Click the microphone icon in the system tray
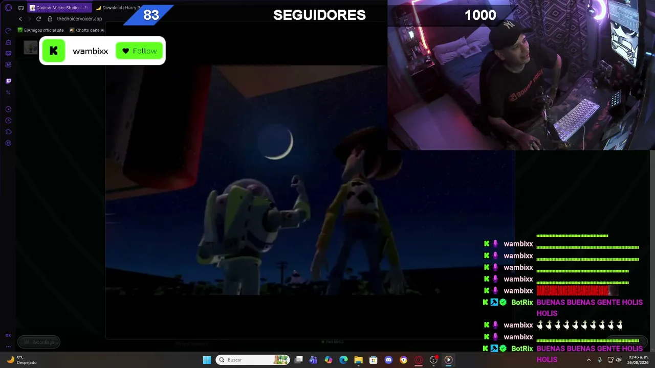655x368 pixels. pos(599,360)
